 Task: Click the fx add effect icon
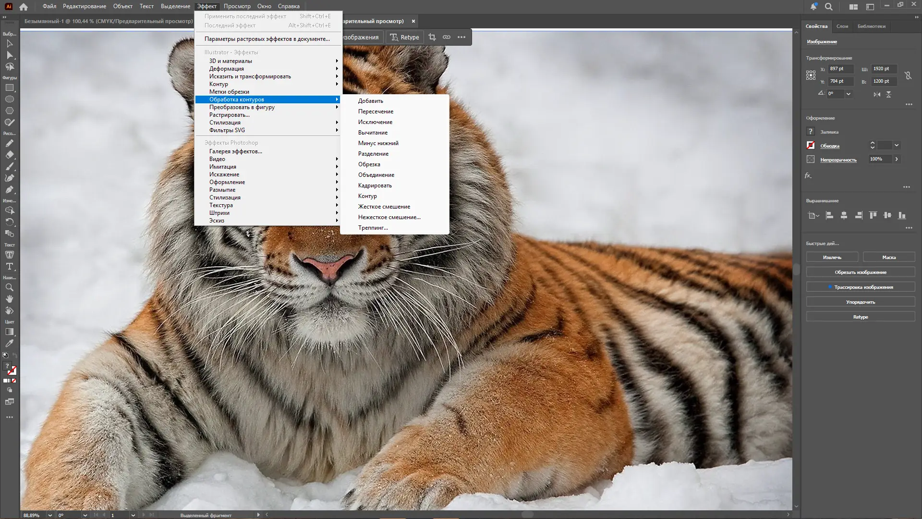click(808, 176)
